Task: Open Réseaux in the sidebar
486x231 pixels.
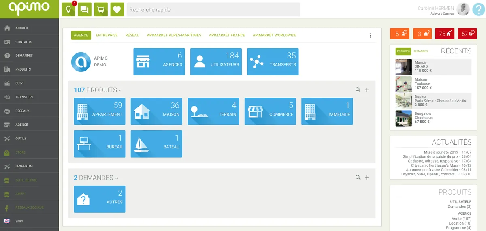Action: click(29, 111)
